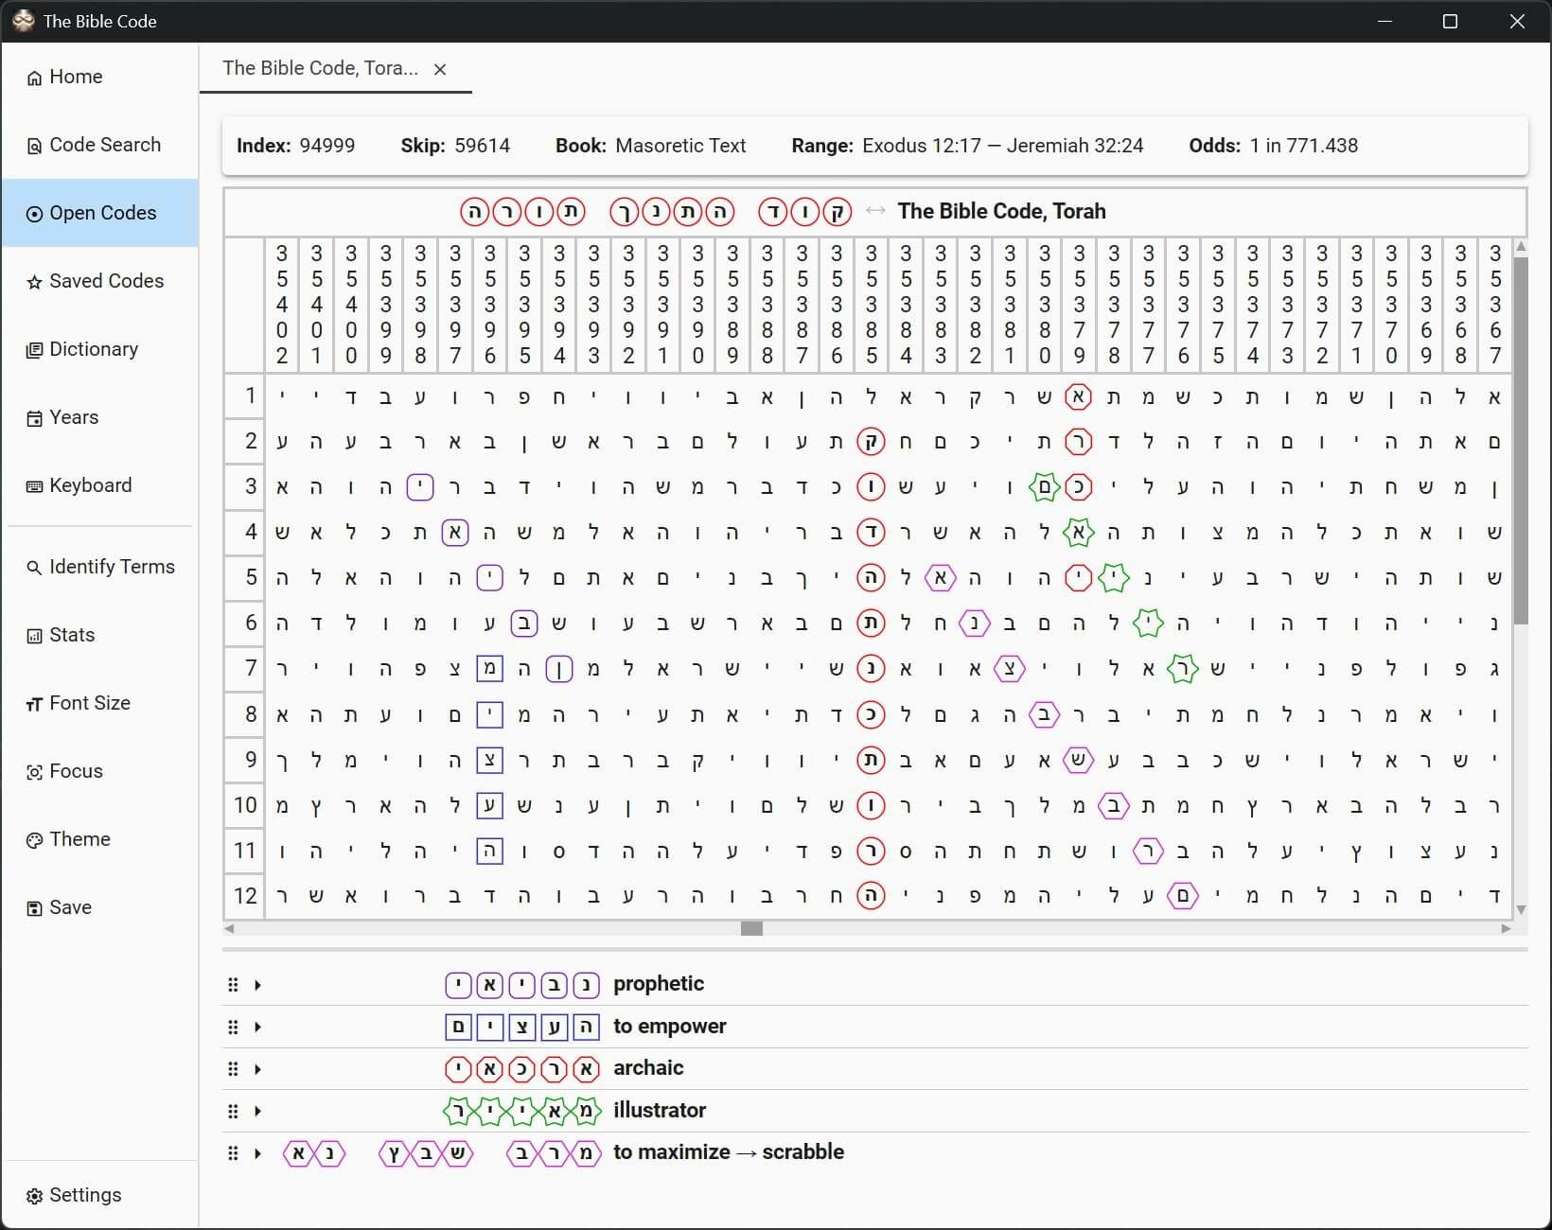Expand the 'prophetic' term row
This screenshot has height=1230, width=1552.
point(257,985)
